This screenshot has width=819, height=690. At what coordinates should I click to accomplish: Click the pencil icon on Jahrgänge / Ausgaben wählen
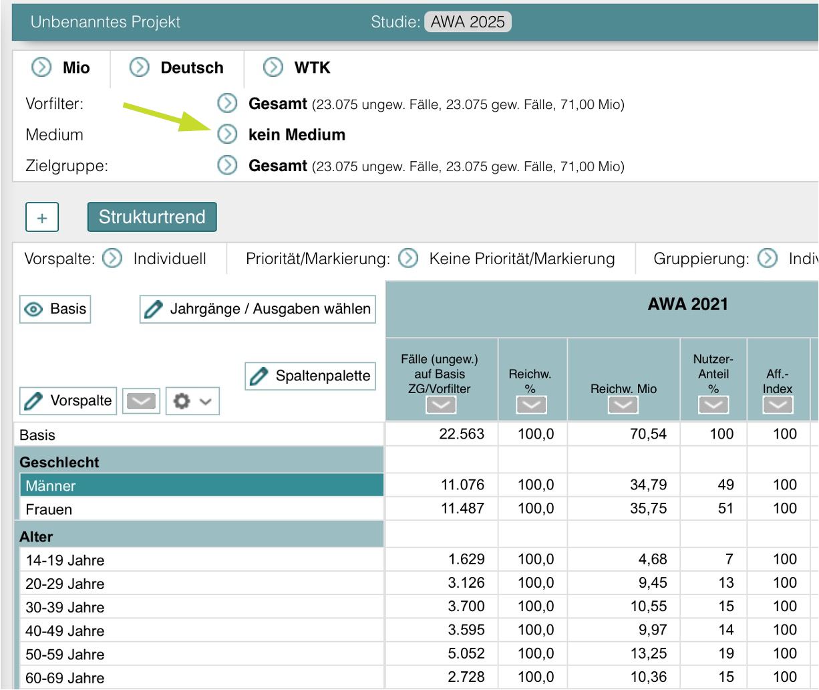click(x=155, y=309)
